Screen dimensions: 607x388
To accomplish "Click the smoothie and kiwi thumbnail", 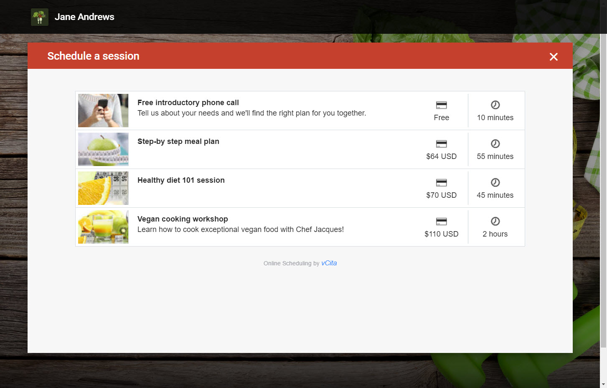I will (x=103, y=227).
